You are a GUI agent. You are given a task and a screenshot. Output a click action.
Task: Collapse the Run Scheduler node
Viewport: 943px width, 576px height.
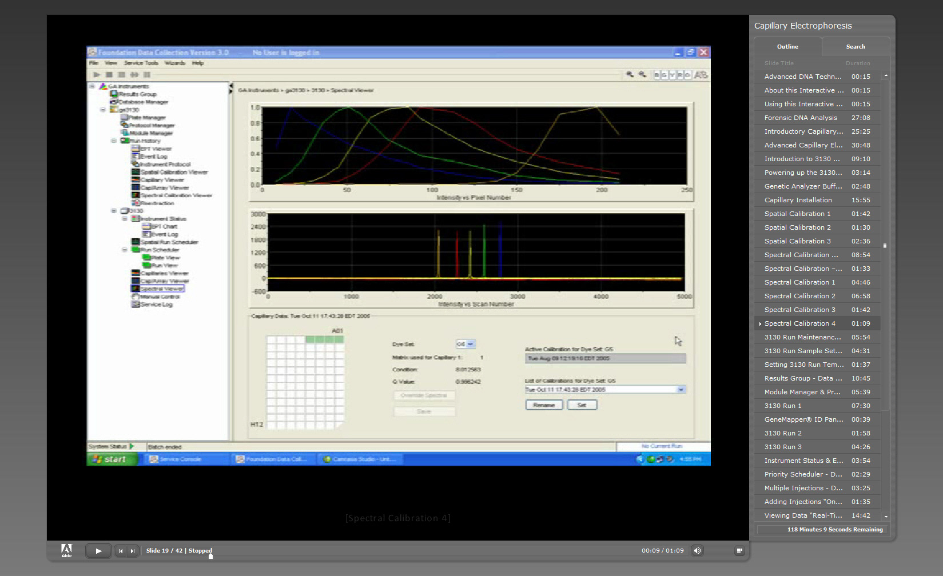point(125,250)
